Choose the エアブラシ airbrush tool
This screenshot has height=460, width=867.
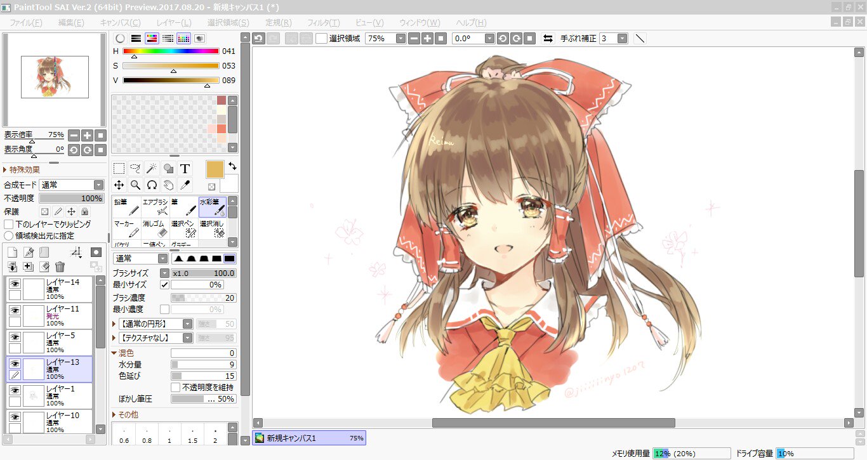(x=155, y=207)
